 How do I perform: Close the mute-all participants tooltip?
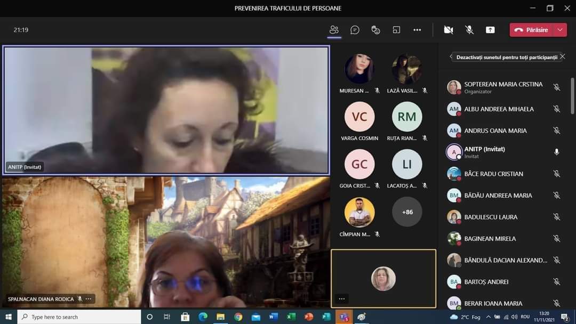click(562, 56)
